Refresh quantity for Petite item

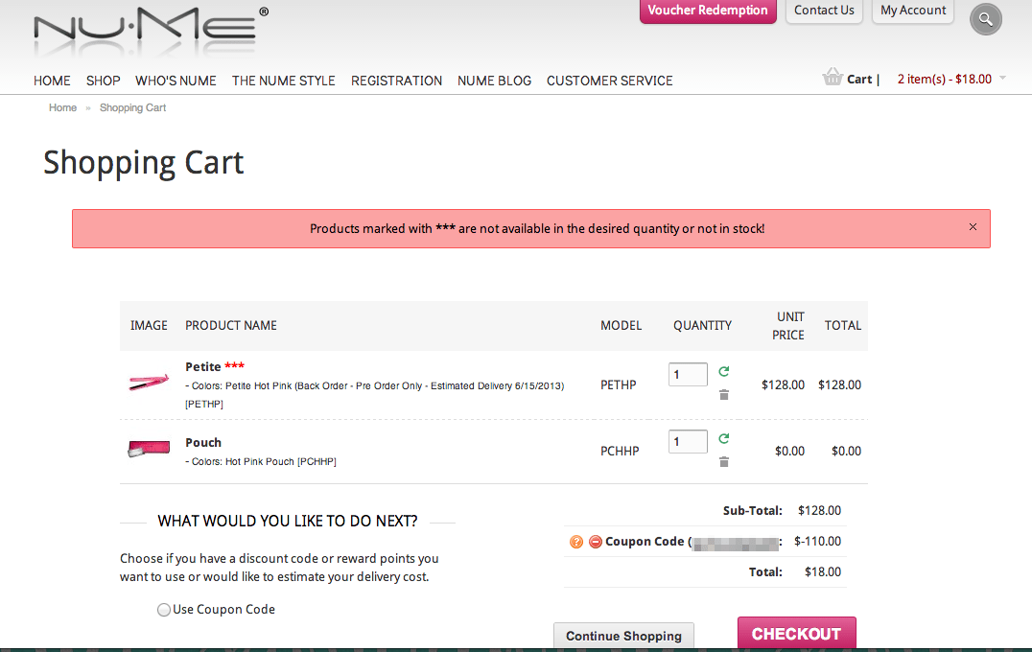724,372
